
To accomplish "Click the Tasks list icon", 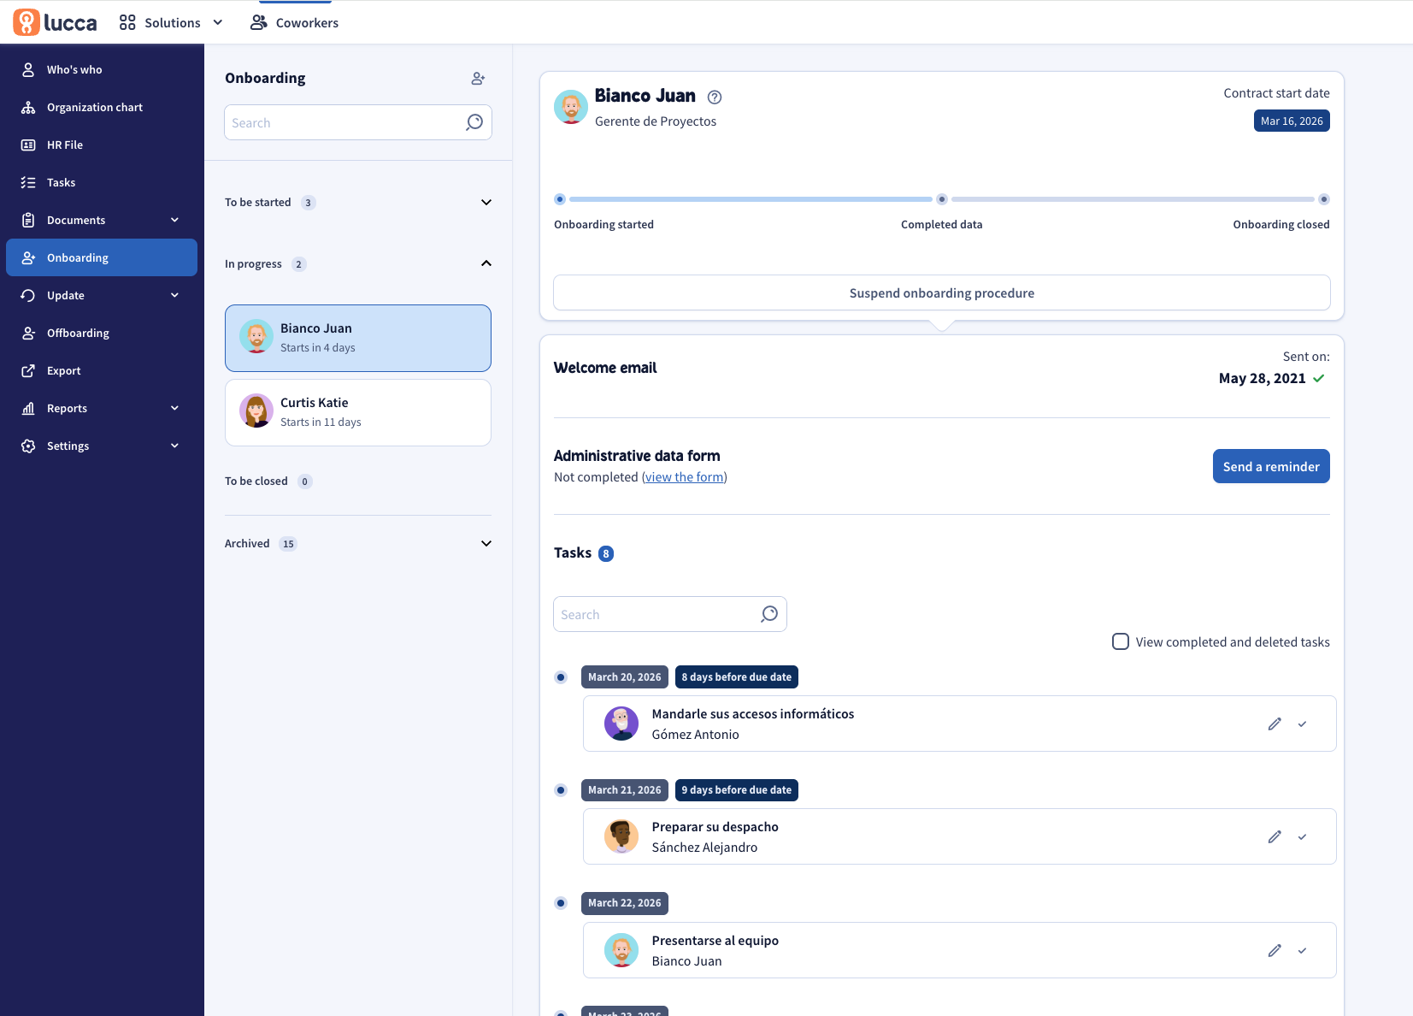I will [x=28, y=182].
